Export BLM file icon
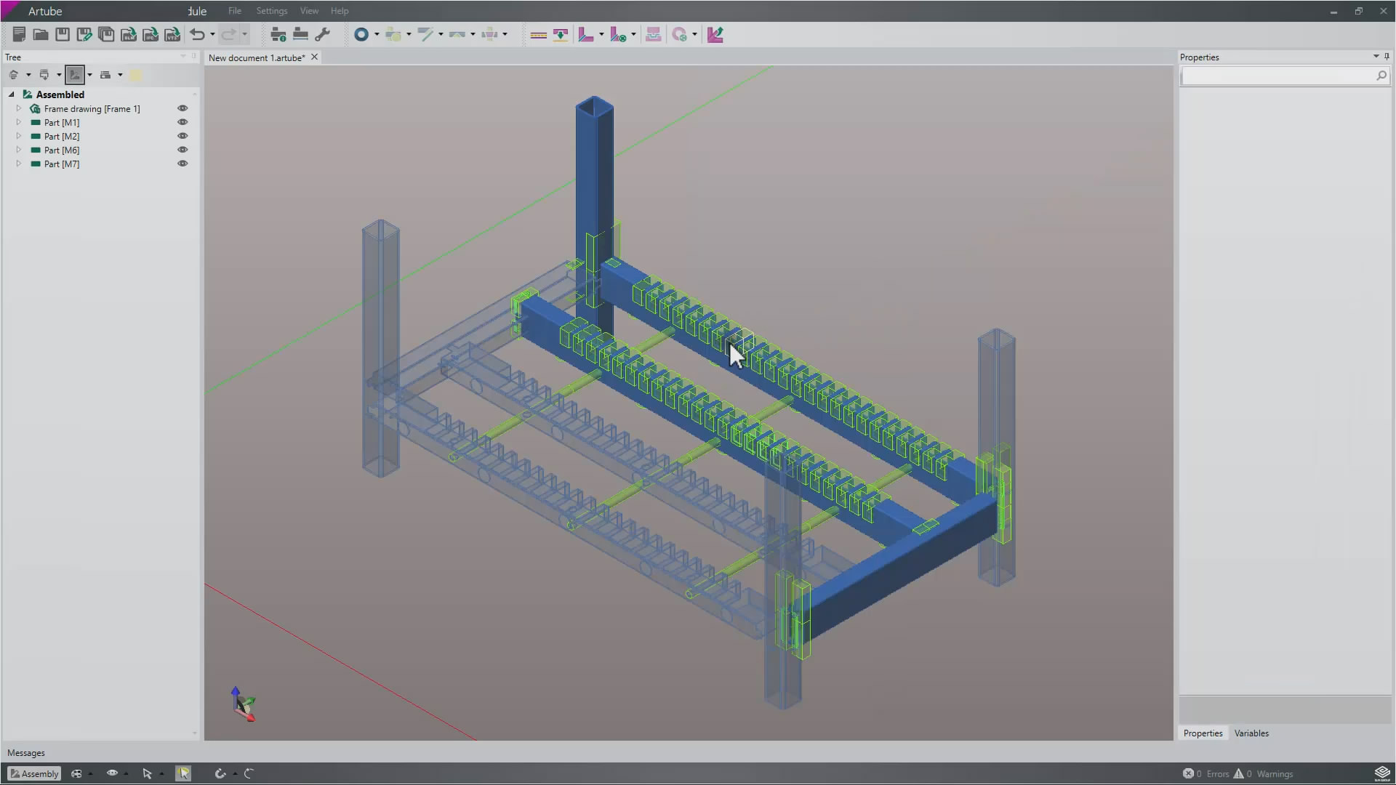This screenshot has height=785, width=1396. click(x=129, y=34)
